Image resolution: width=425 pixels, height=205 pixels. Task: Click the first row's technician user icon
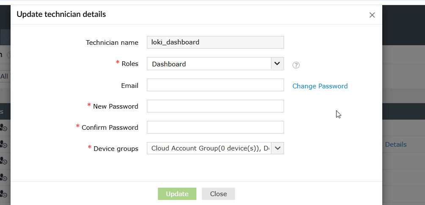3,127
